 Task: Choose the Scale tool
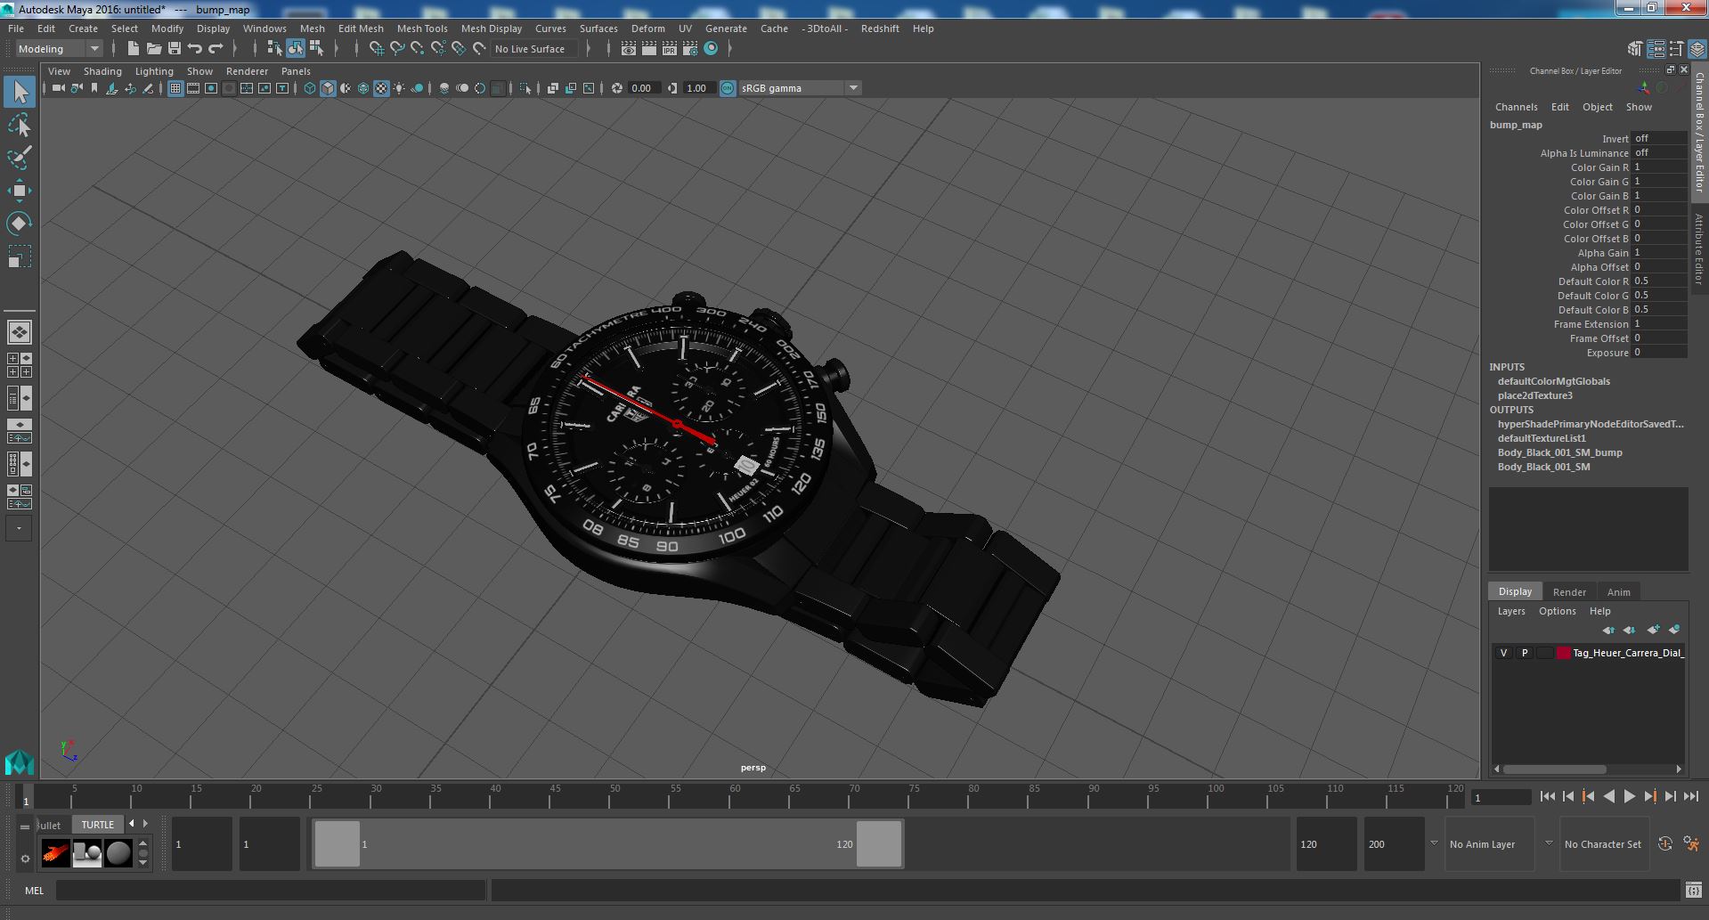pyautogui.click(x=20, y=256)
